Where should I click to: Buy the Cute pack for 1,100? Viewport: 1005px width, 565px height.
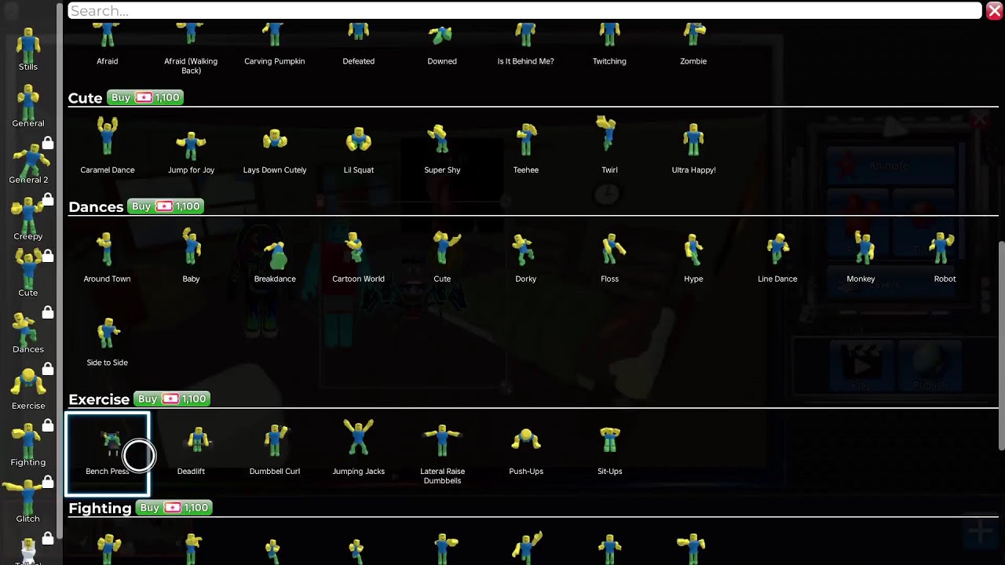coord(145,97)
